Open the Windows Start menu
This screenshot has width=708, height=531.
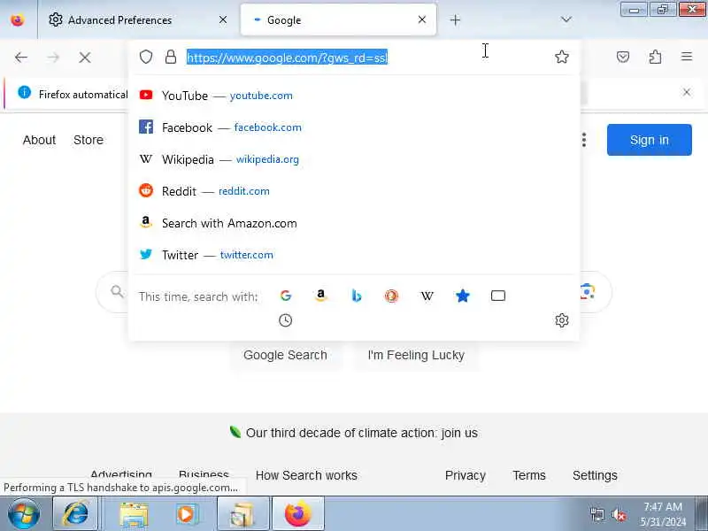[24, 513]
